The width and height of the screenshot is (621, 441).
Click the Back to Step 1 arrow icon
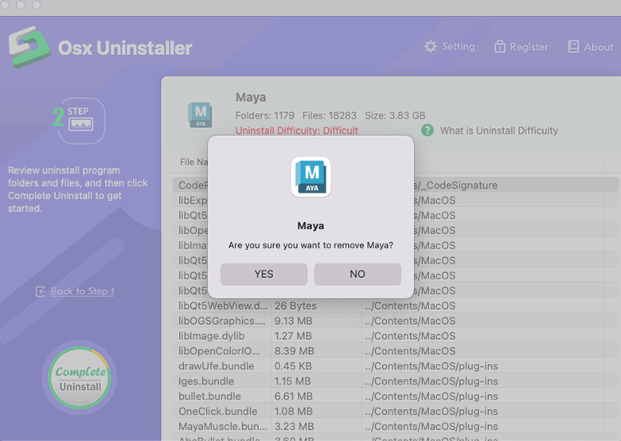(x=41, y=292)
